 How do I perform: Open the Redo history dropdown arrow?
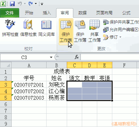[x=36, y=4]
